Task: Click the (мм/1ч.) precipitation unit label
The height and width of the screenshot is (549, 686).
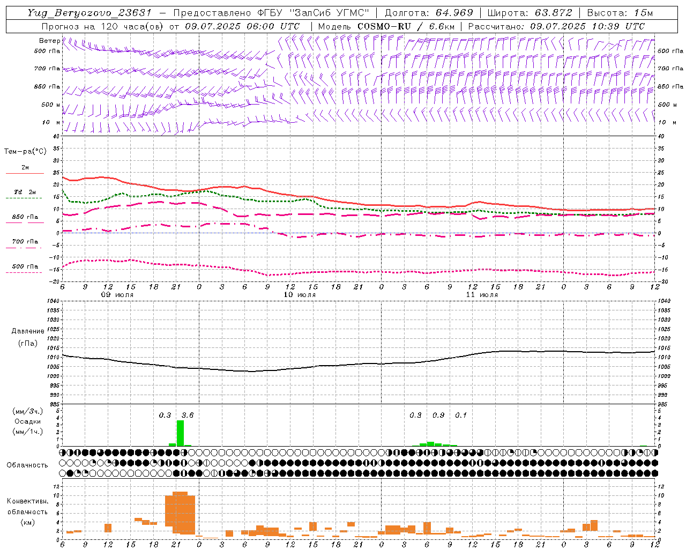Action: (x=28, y=432)
